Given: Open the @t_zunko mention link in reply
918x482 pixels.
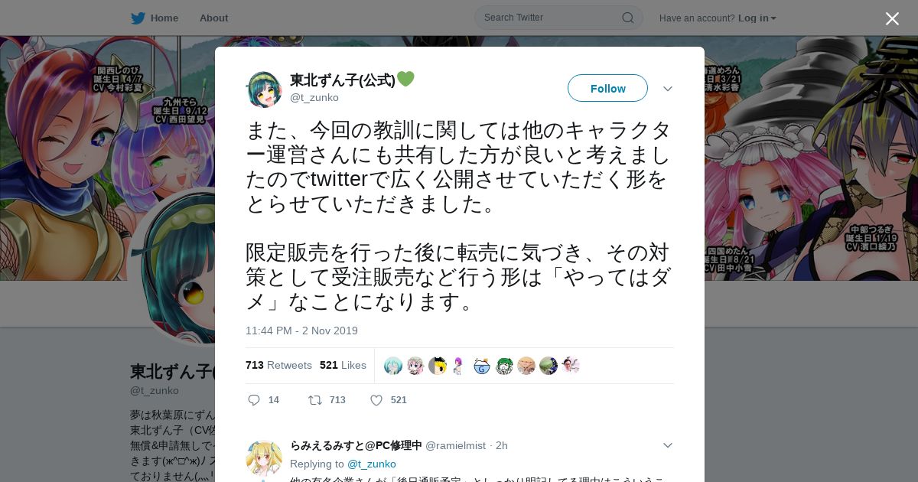Looking at the screenshot, I should coord(372,464).
